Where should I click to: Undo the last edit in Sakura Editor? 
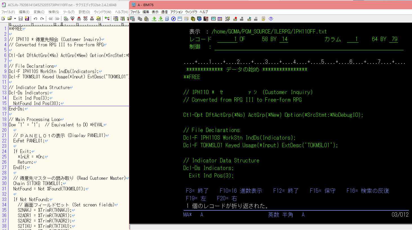(35, 19)
